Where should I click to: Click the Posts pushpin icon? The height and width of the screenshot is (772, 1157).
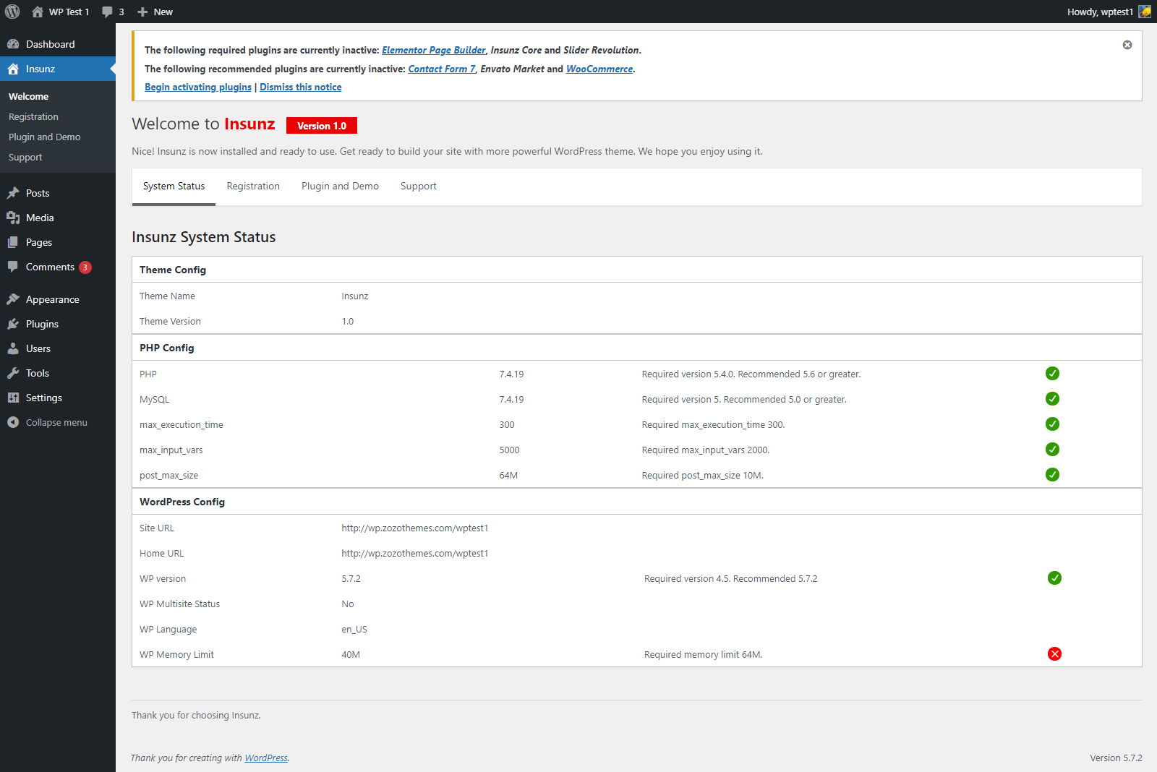(x=13, y=193)
